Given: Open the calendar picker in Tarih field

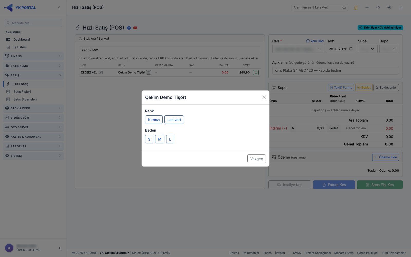Looking at the screenshot, I should (x=351, y=49).
